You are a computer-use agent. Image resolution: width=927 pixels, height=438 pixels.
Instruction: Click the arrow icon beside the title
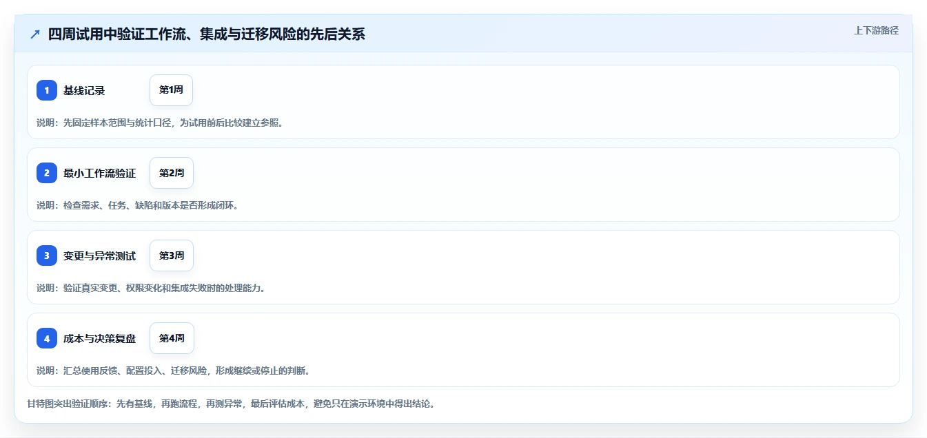tap(35, 34)
